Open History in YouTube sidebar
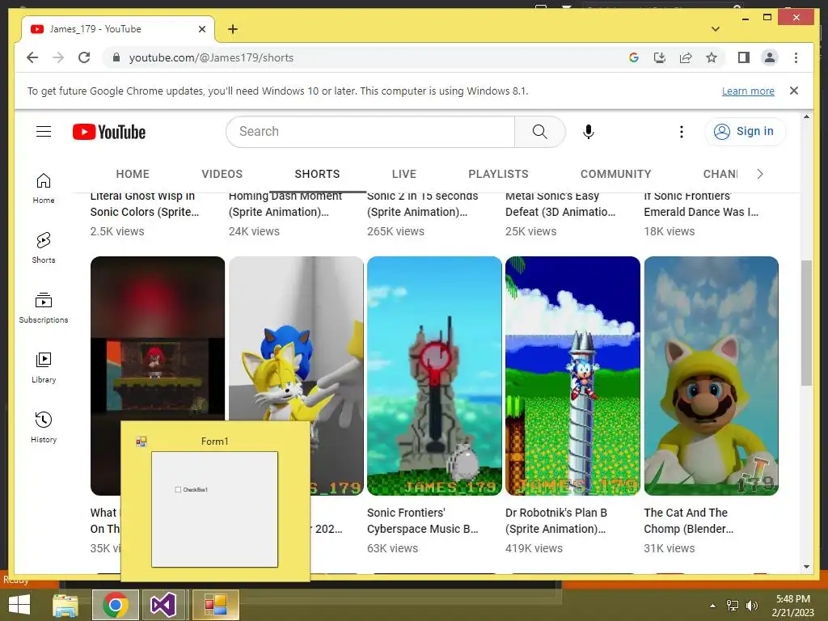This screenshot has height=621, width=828. point(44,427)
